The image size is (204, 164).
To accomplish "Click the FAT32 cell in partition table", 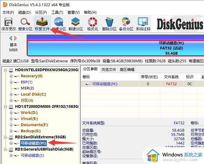I will 171,84.
